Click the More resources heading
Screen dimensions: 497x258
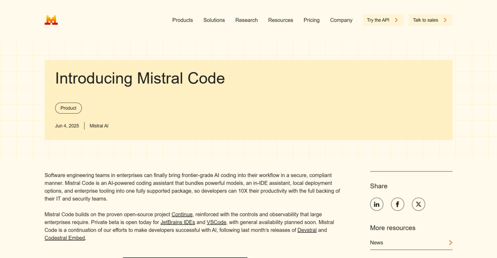pyautogui.click(x=393, y=228)
